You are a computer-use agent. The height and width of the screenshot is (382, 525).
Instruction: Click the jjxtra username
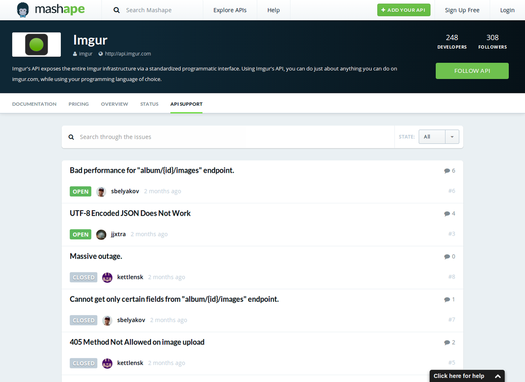pos(118,234)
